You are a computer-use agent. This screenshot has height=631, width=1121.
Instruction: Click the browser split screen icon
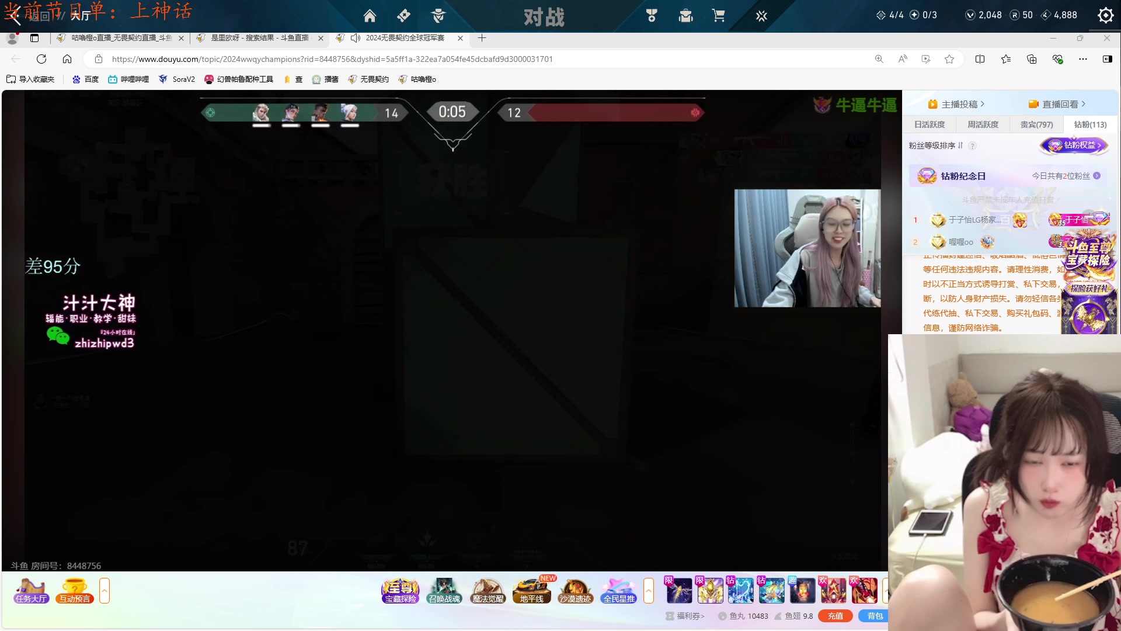point(980,59)
